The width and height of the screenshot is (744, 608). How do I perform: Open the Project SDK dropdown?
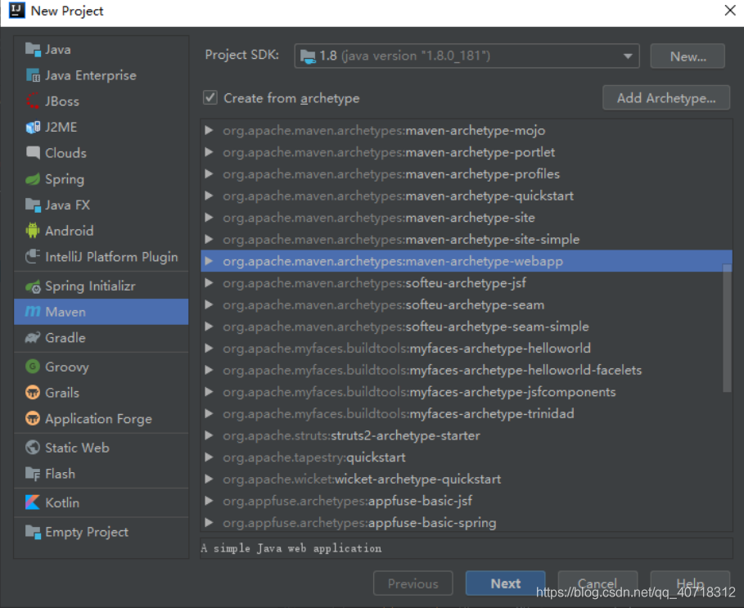pos(467,56)
